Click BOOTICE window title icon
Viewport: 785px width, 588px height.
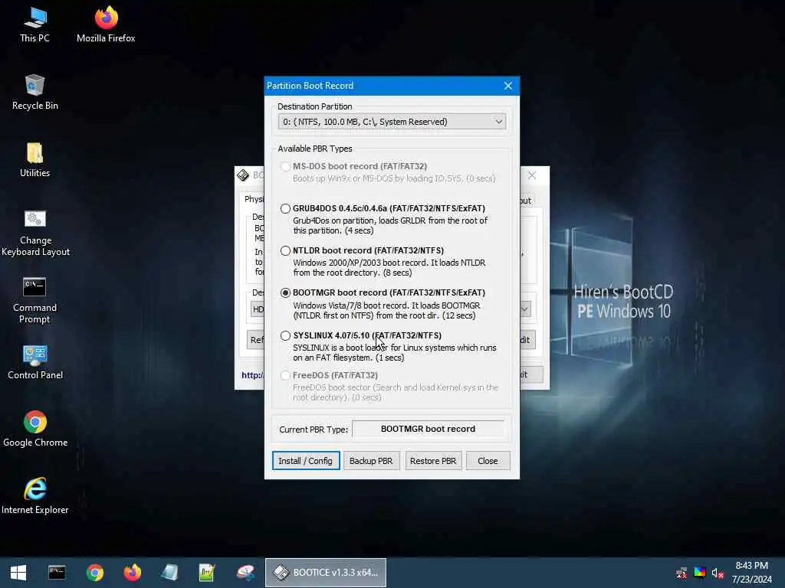(x=243, y=175)
